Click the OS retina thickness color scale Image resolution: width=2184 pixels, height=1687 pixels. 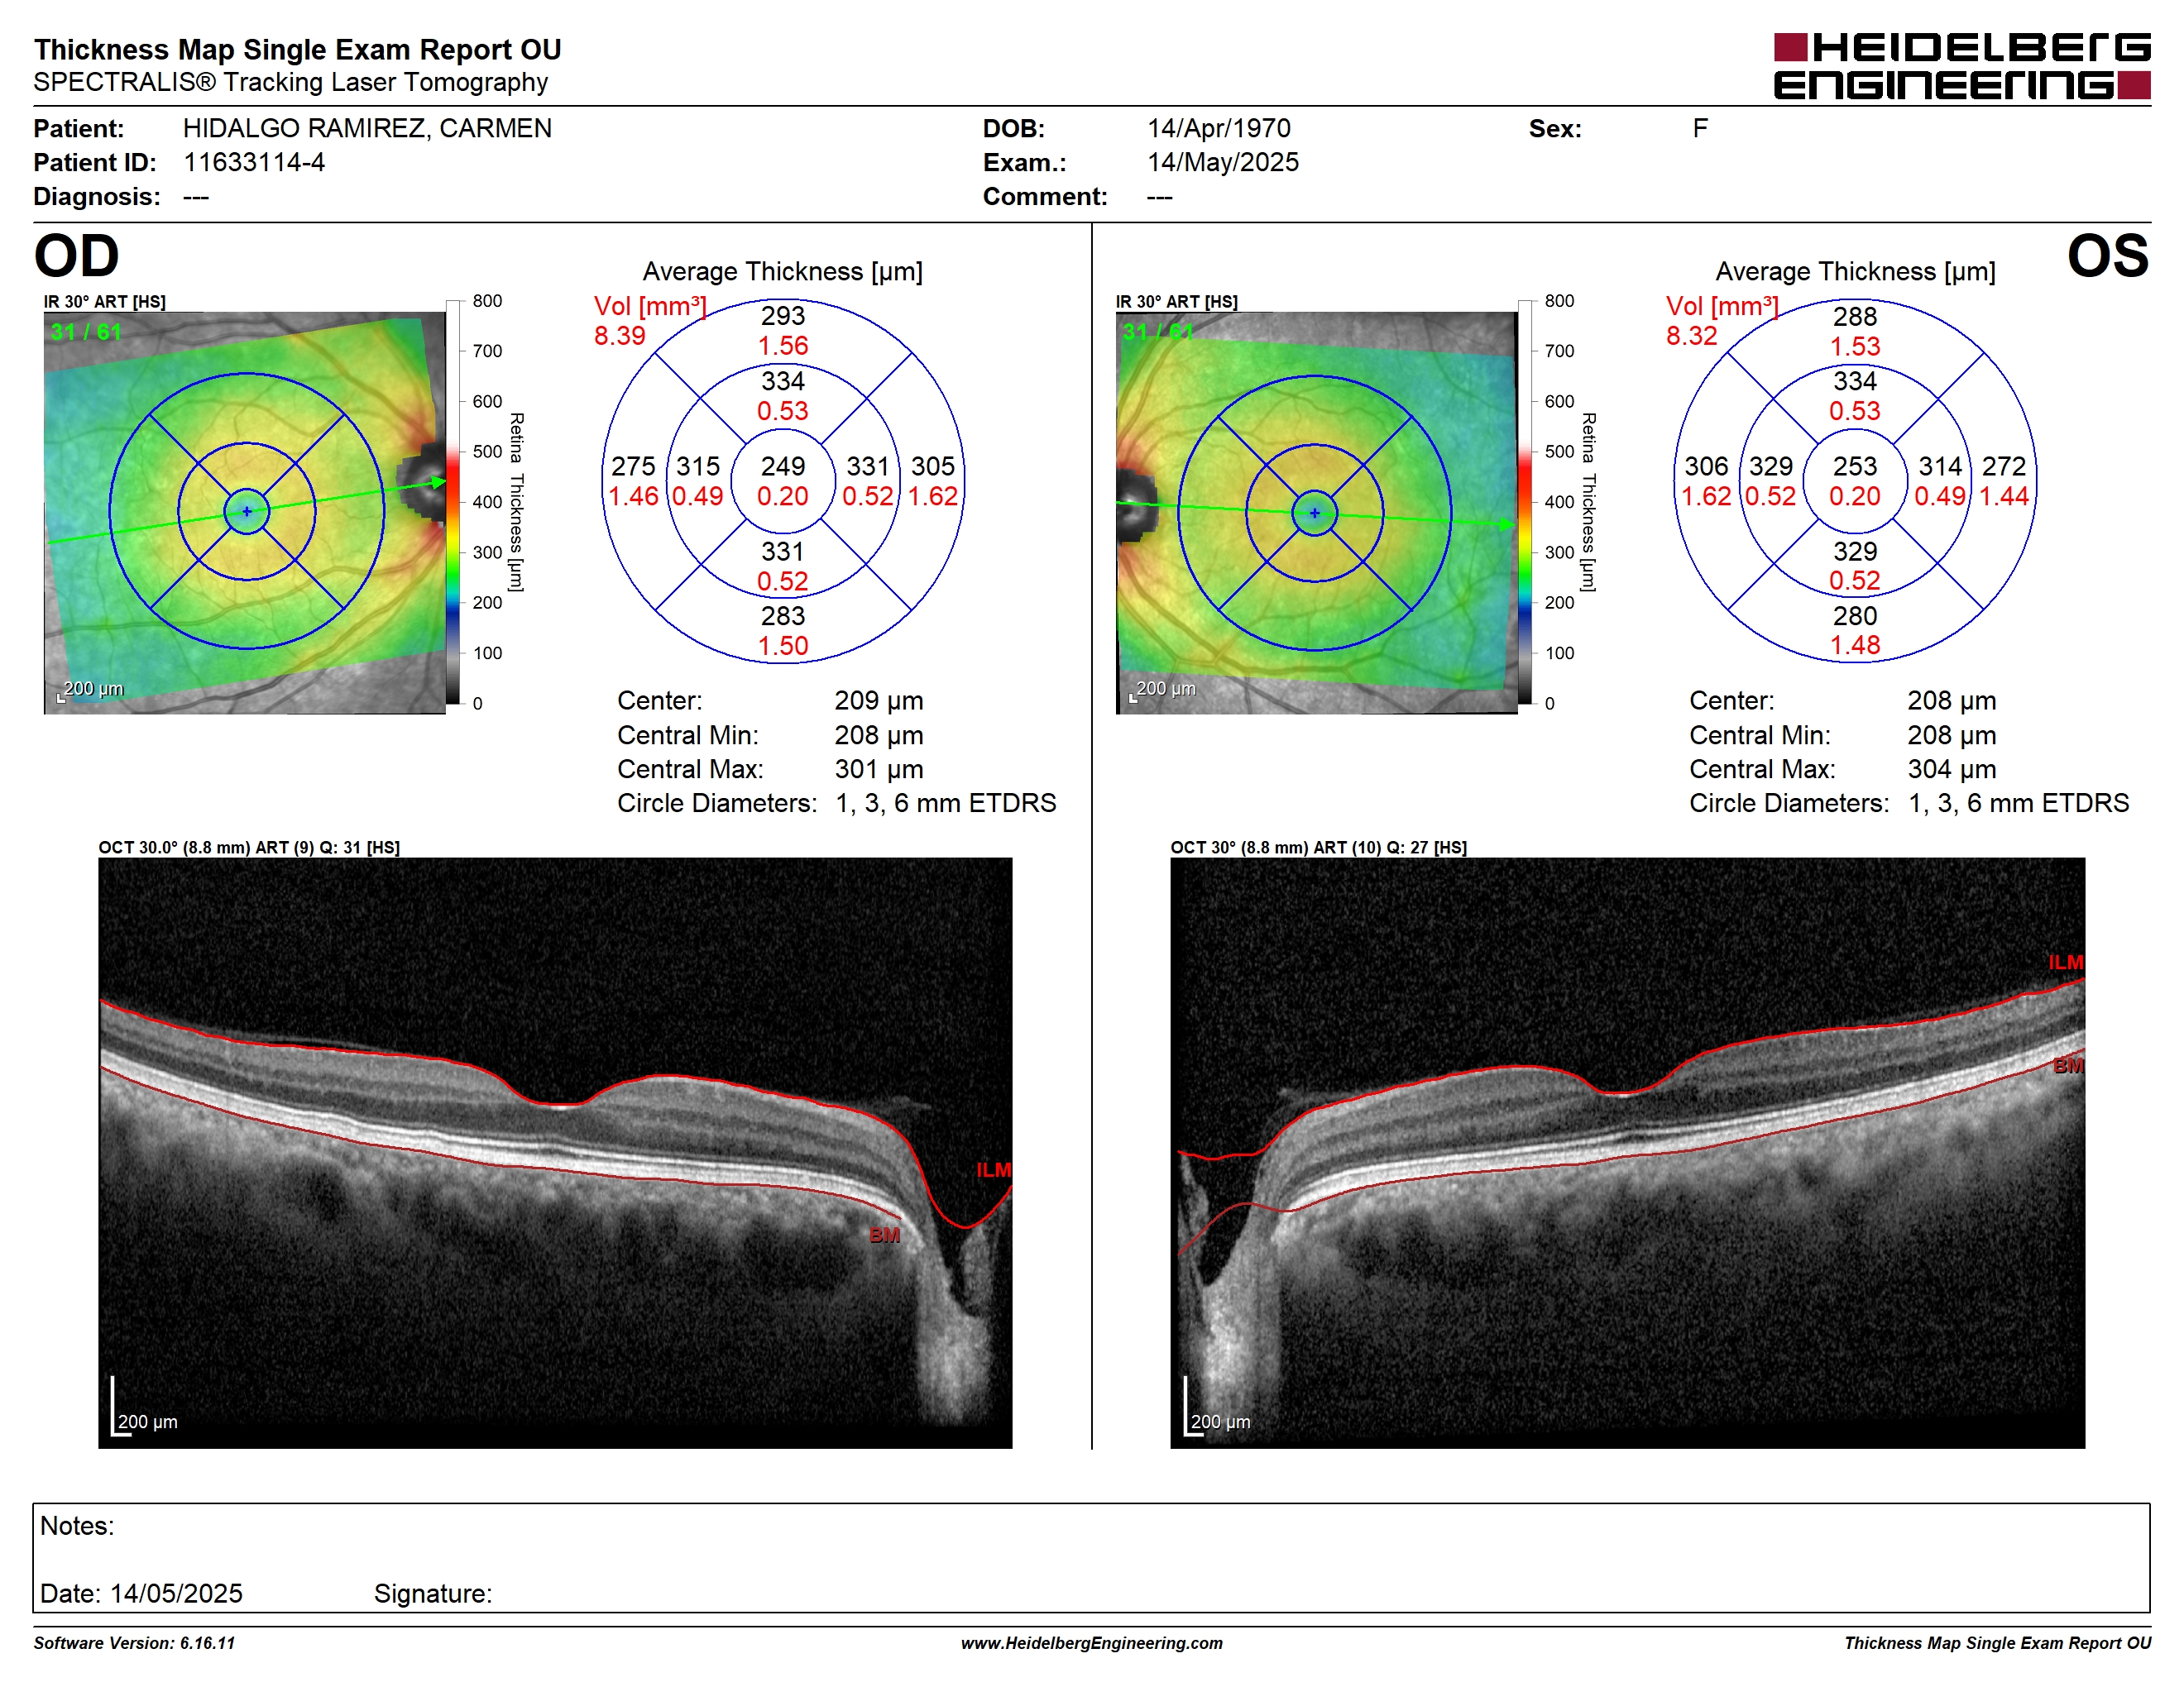pyautogui.click(x=1525, y=503)
